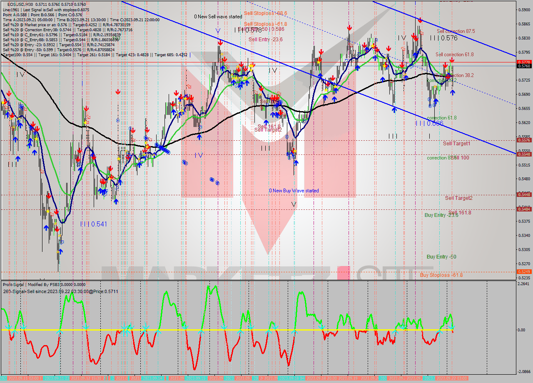
Task: Select the Buy Entry -50 label
Action: click(x=441, y=257)
